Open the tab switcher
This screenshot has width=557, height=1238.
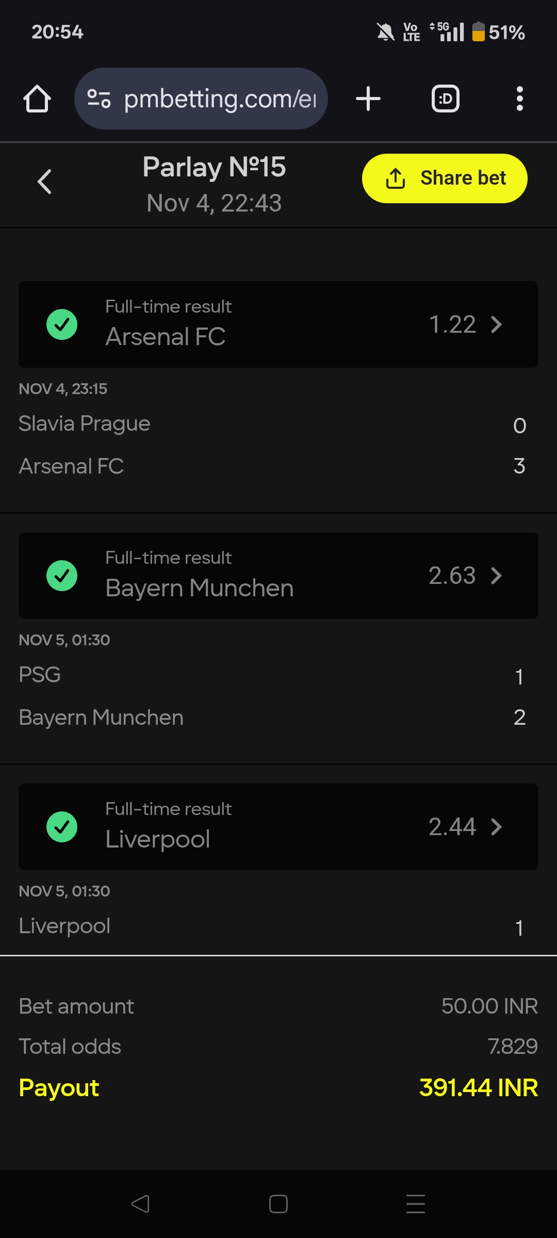coord(445,99)
